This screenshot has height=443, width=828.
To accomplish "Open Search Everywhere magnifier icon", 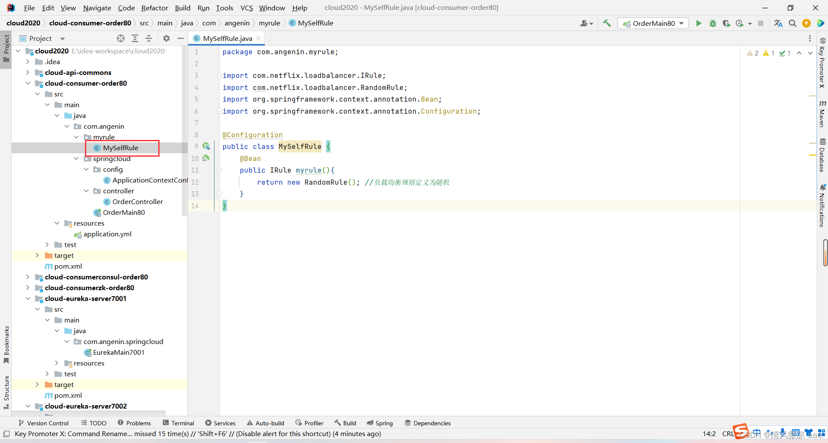I will coord(793,23).
